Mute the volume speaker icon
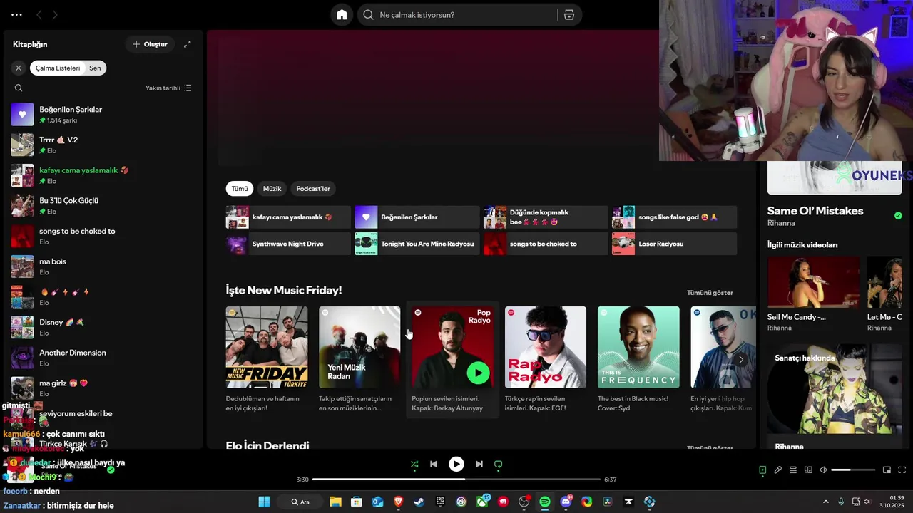Image resolution: width=913 pixels, height=513 pixels. (x=823, y=470)
